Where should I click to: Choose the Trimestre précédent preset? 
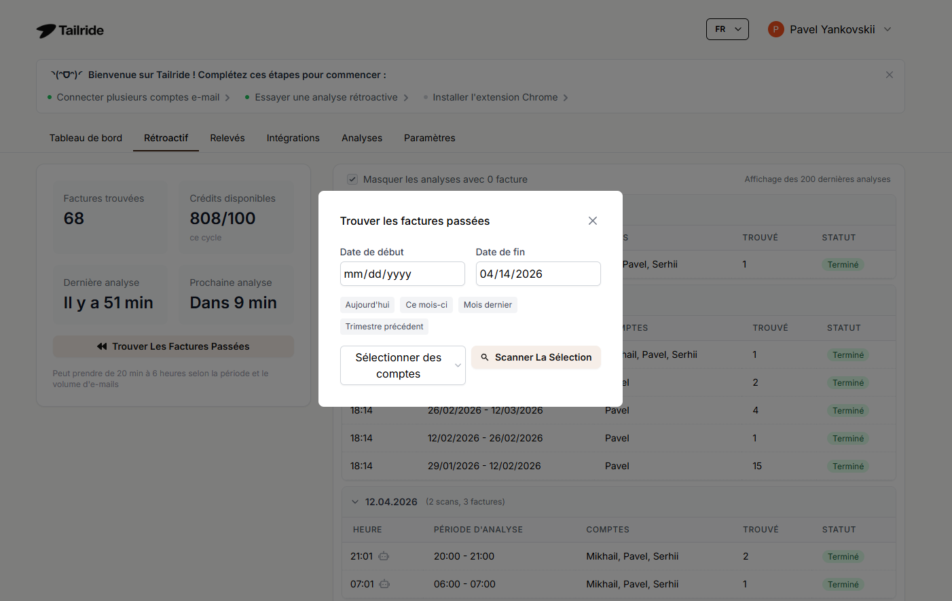[x=384, y=327]
